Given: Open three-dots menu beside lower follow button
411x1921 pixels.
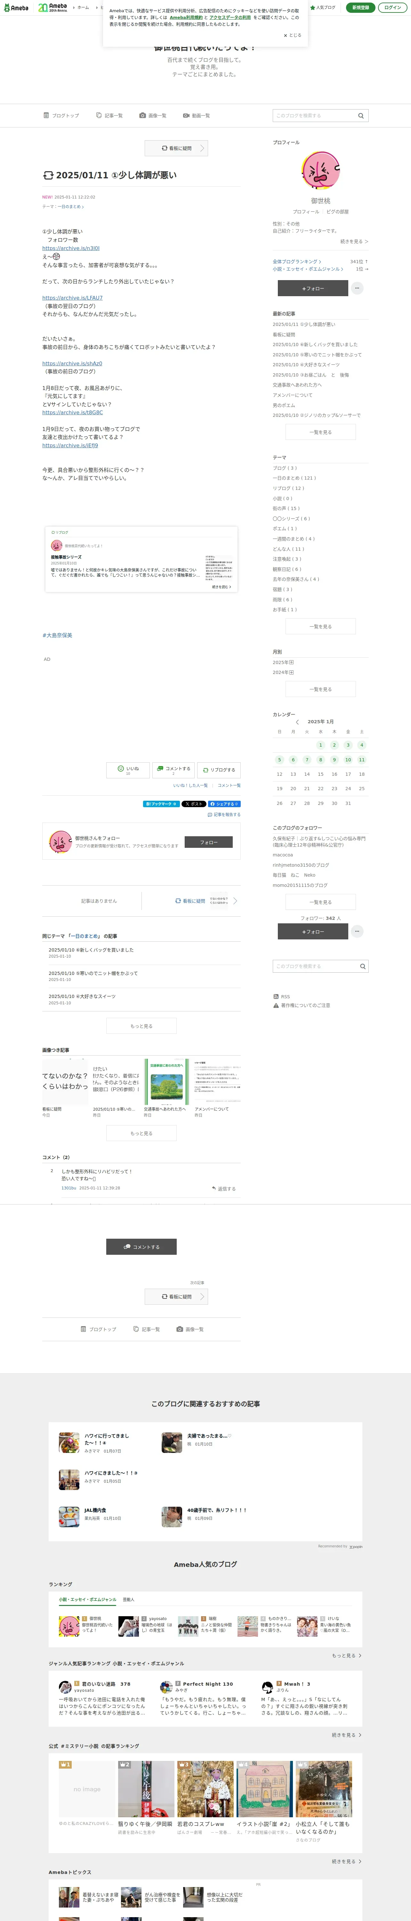Looking at the screenshot, I should pos(357,931).
